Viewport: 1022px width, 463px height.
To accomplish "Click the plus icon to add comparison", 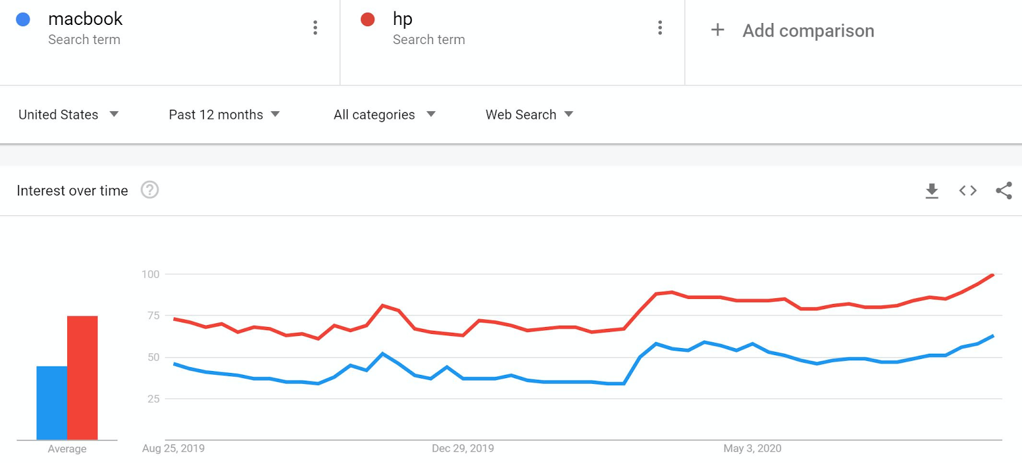I will [x=717, y=30].
